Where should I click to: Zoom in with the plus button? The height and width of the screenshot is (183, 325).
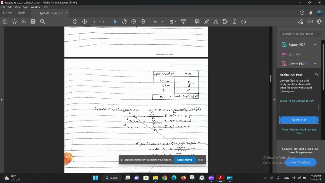(143, 22)
